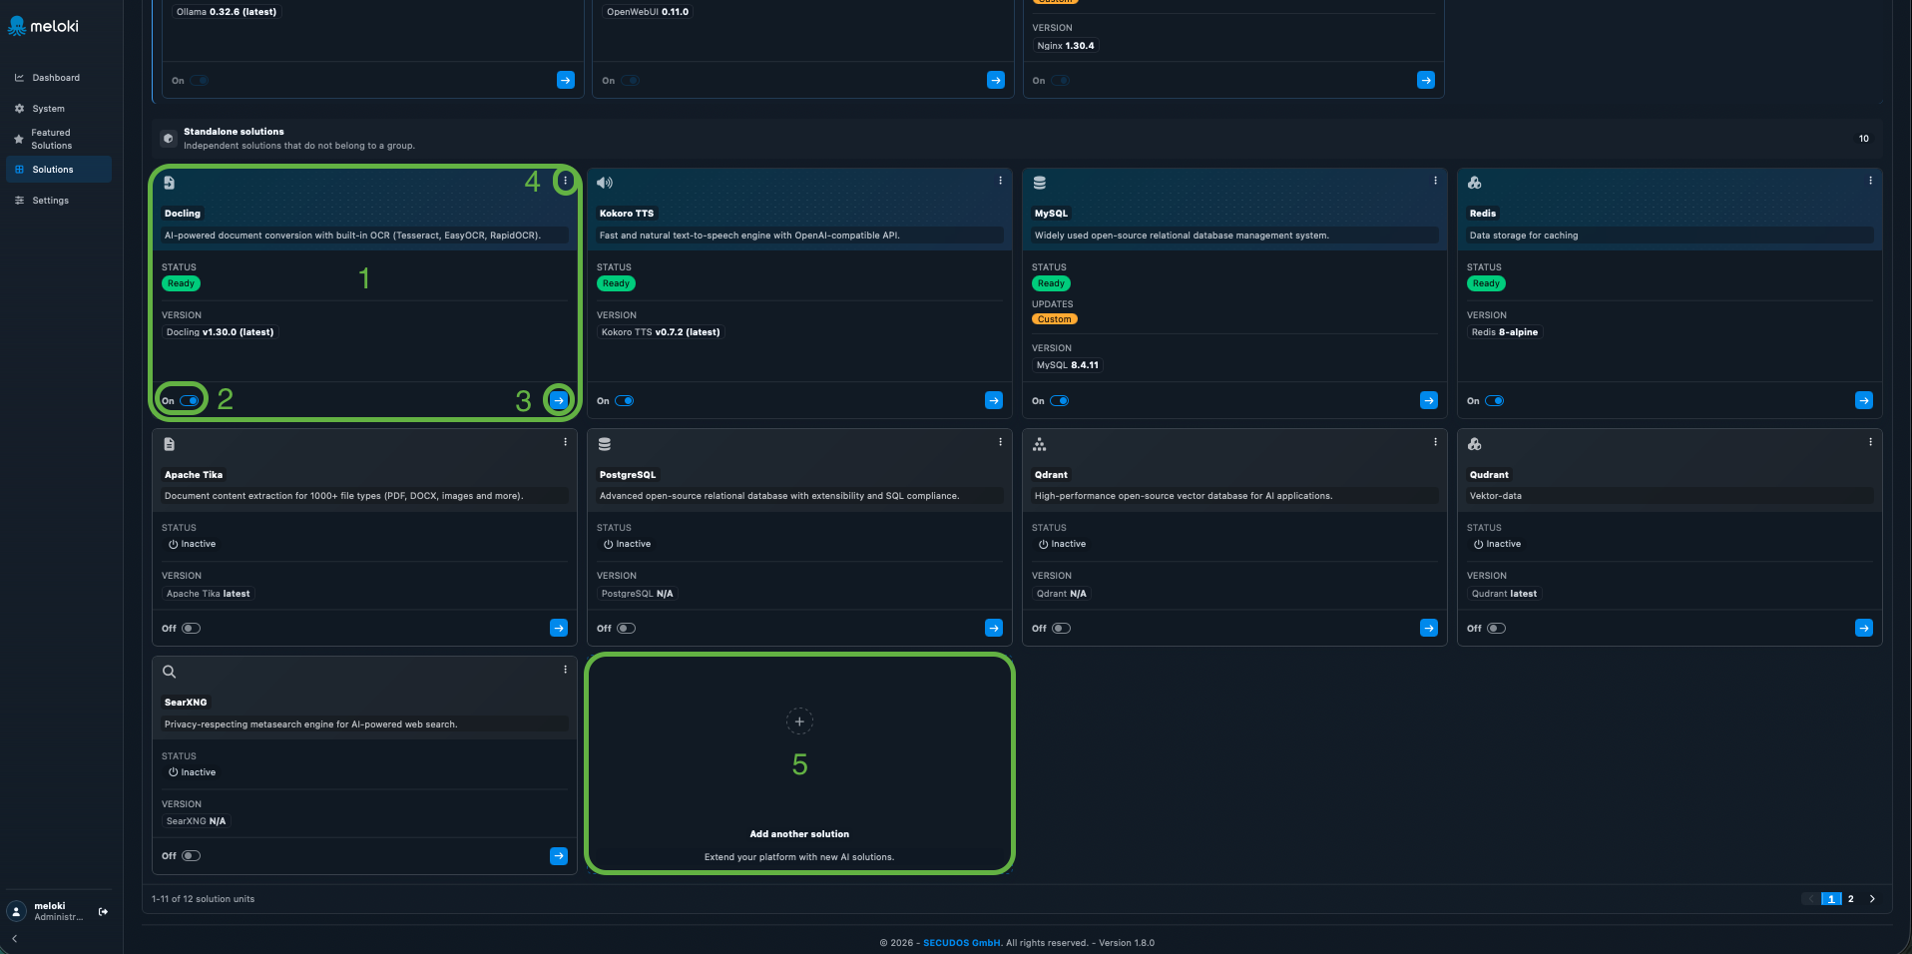Turn off the Docling toggle
Image resolution: width=1912 pixels, height=954 pixels.
pos(190,401)
